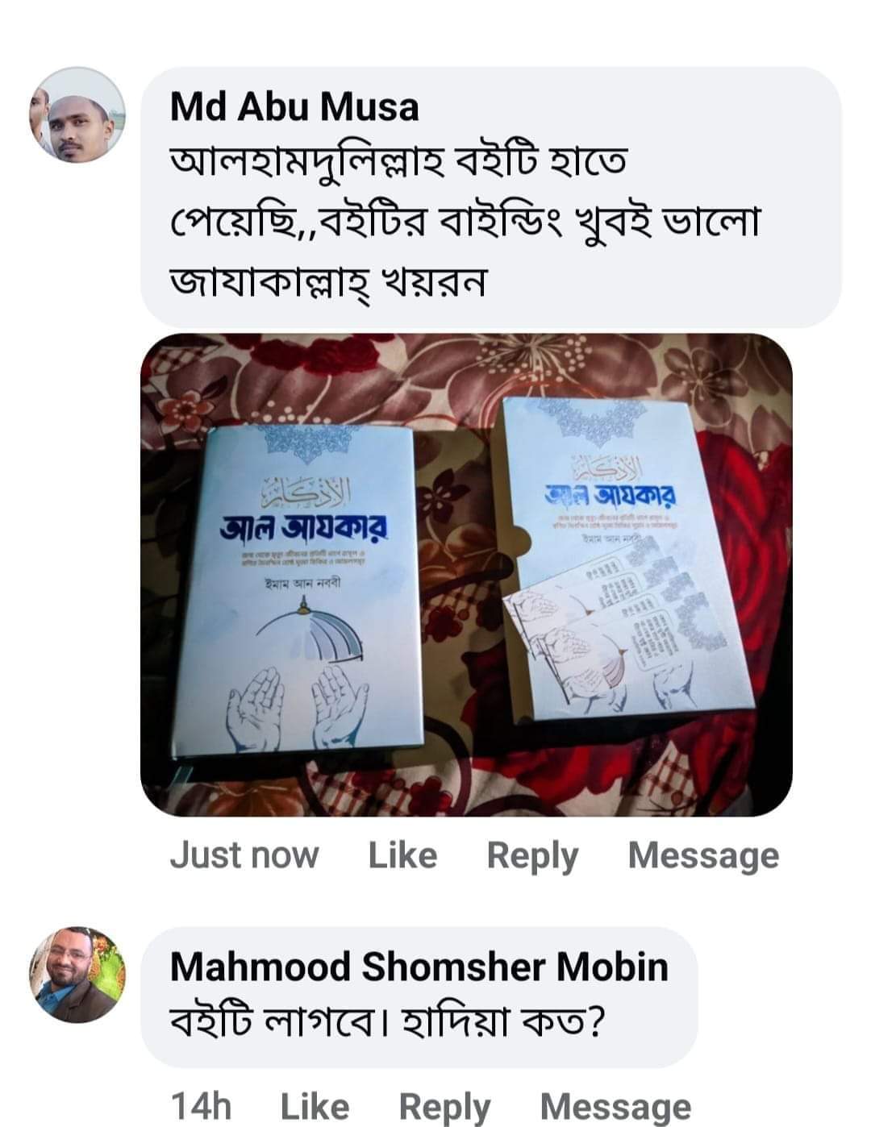Image resolution: width=871 pixels, height=1127 pixels.
Task: Click the Mahmood Shomsher Mobin commenter name
Action: 419,966
